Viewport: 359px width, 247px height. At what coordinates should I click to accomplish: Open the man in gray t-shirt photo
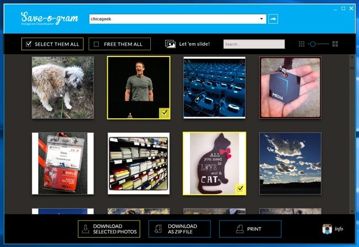click(x=139, y=88)
